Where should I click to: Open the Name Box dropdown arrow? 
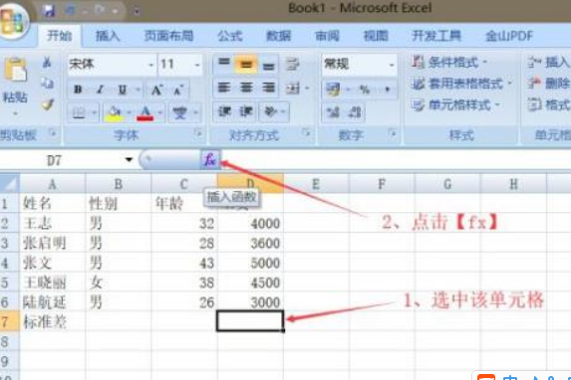pos(129,159)
